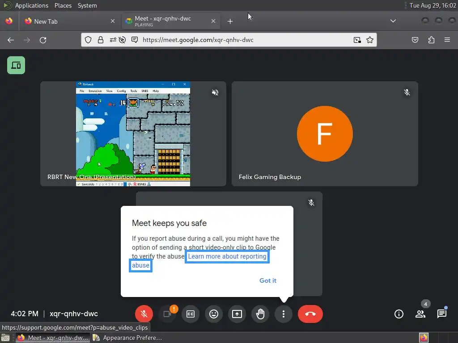The height and width of the screenshot is (343, 458).
Task: Expand the list all tabs chevron
Action: [393, 21]
